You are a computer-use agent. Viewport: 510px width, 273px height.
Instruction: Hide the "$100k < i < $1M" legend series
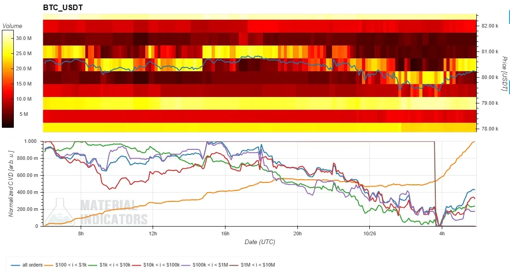tap(205, 265)
